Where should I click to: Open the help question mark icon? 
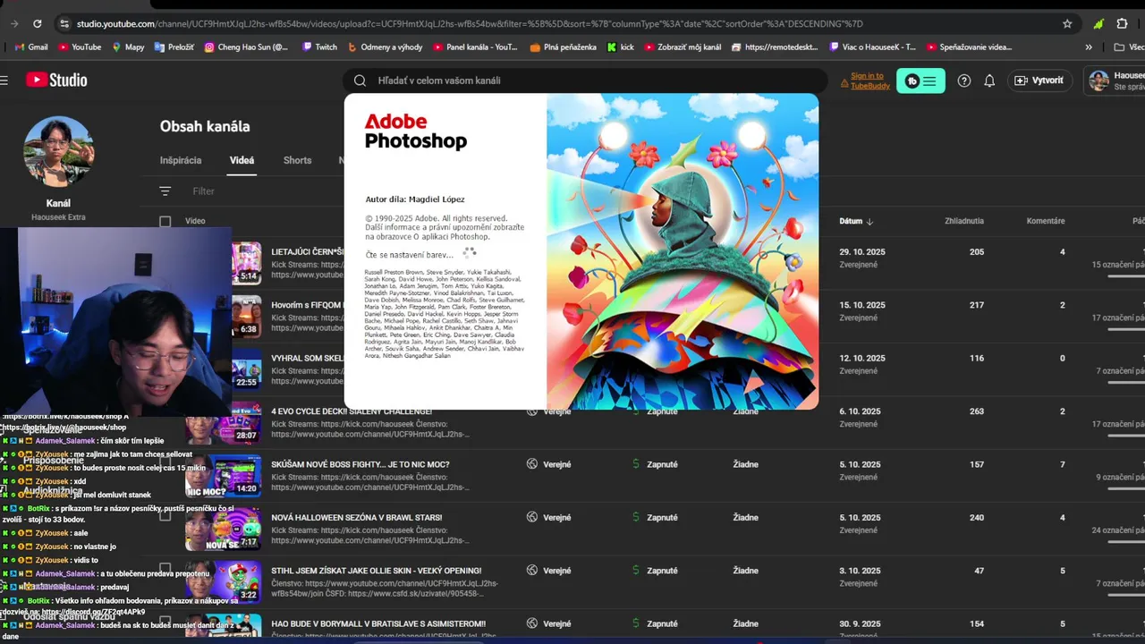click(964, 80)
